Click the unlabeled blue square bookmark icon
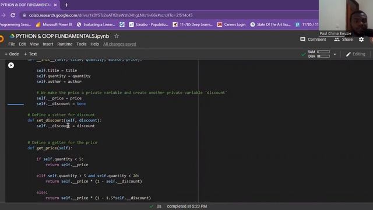 (x=122, y=24)
